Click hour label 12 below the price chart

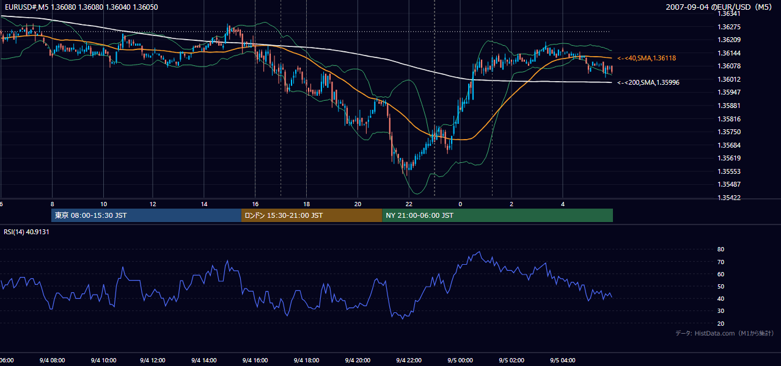coord(153,204)
